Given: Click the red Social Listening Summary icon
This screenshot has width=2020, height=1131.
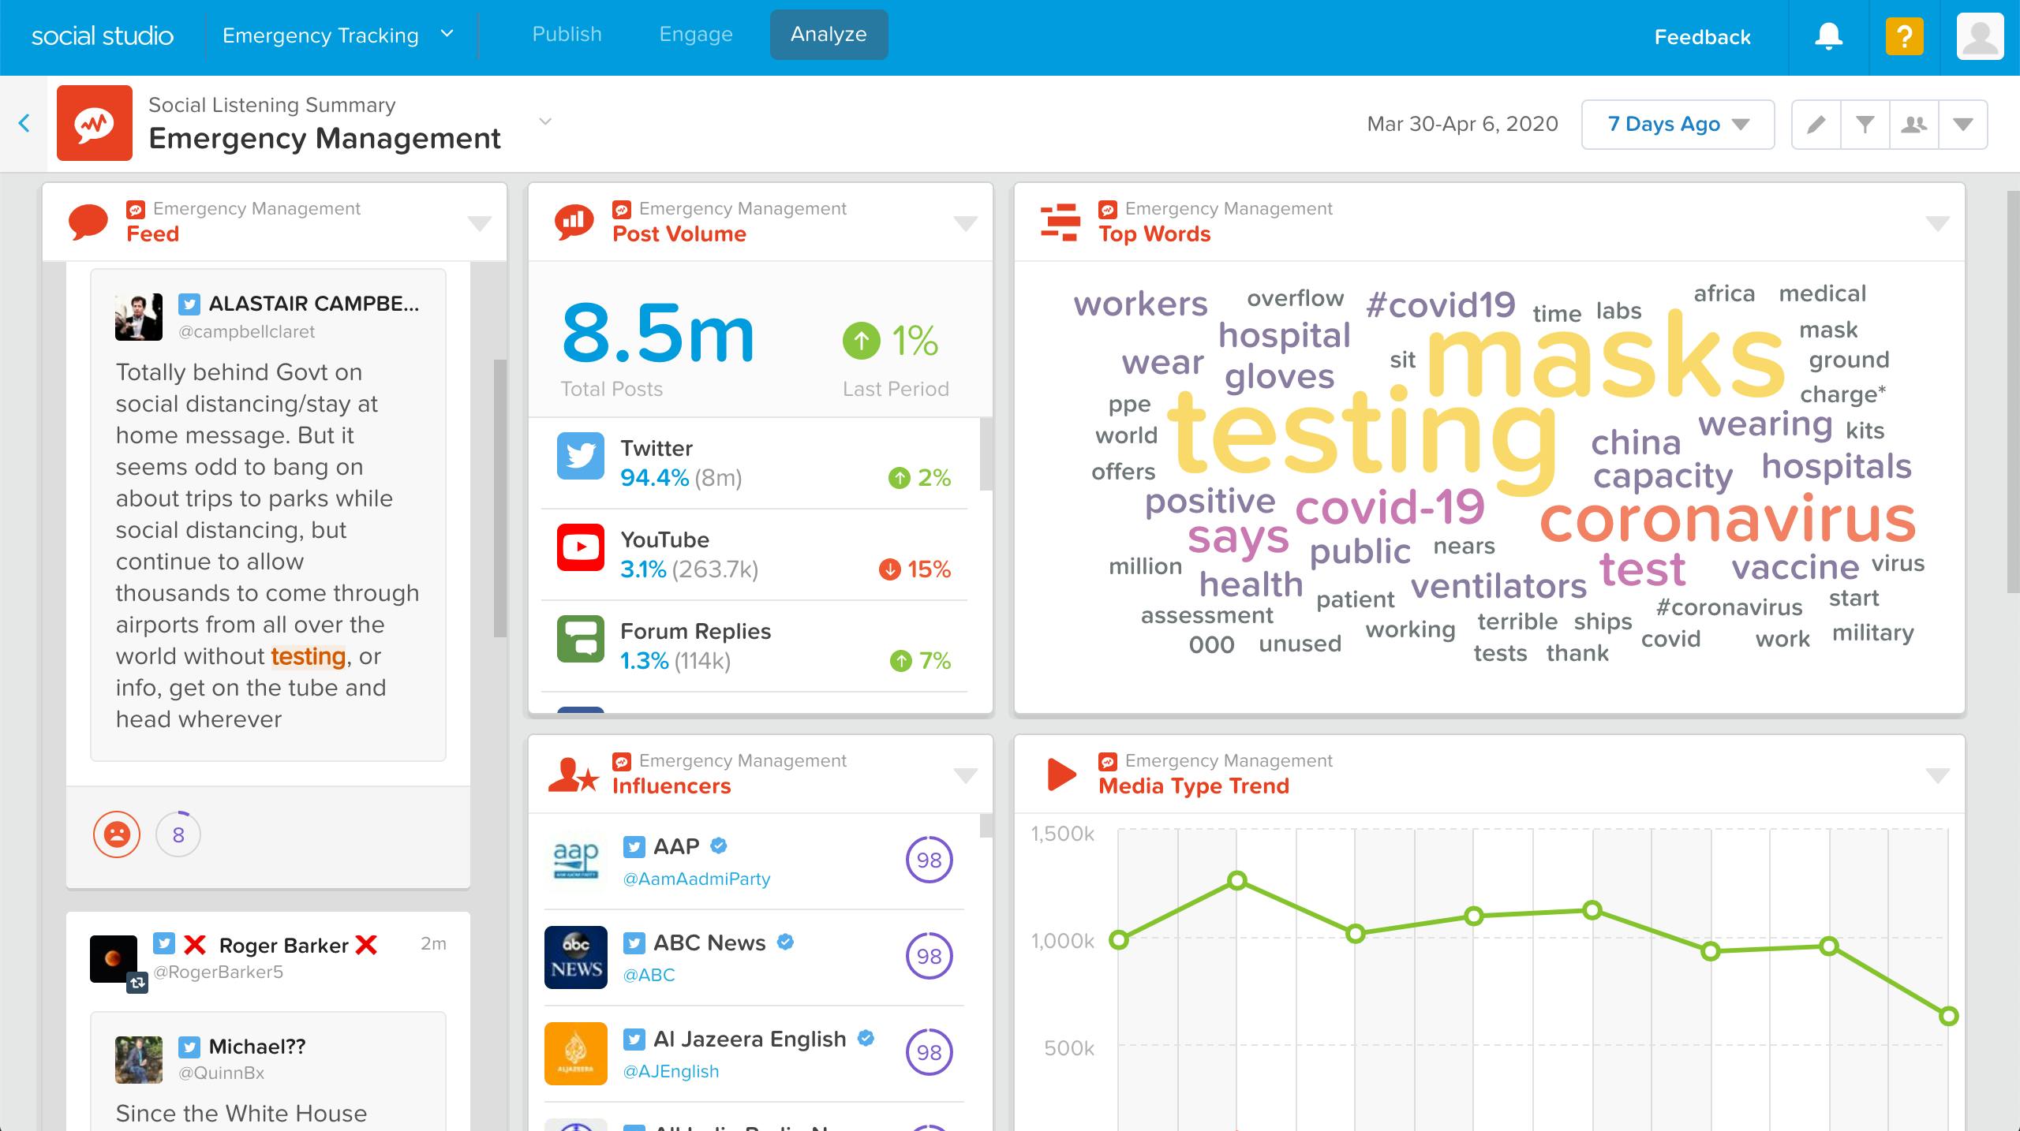Looking at the screenshot, I should pyautogui.click(x=95, y=123).
